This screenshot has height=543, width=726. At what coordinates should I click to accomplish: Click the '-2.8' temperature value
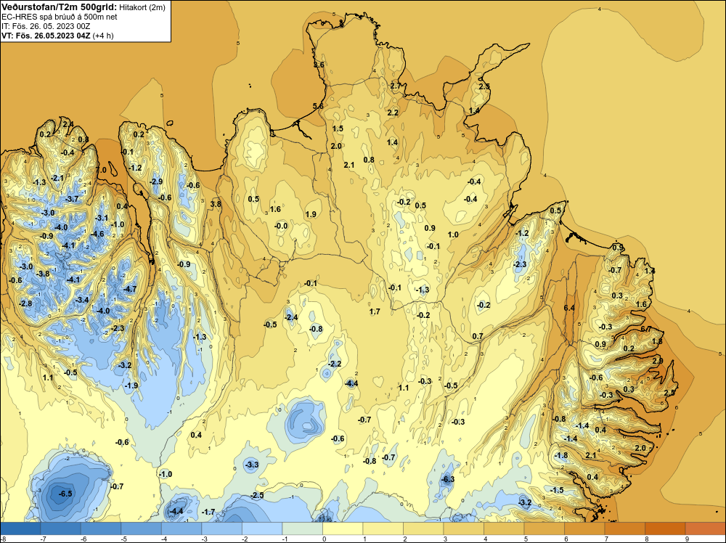pyautogui.click(x=25, y=303)
